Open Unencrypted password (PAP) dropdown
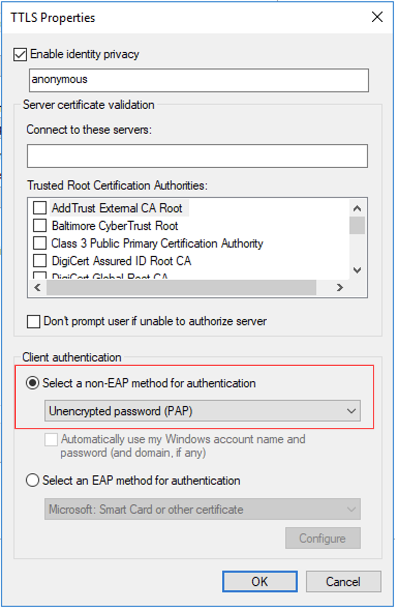The width and height of the screenshot is (395, 608). [x=202, y=412]
